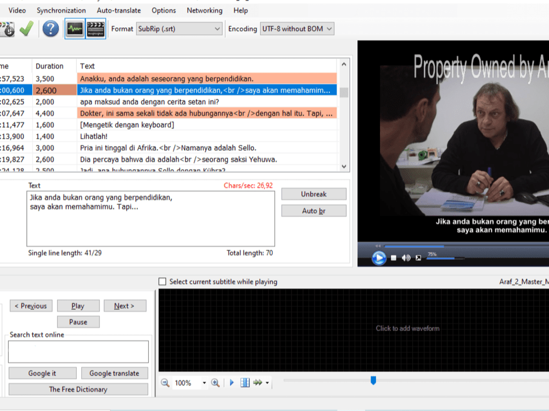Mute the video using speaker icon
This screenshot has height=411, width=549.
406,258
